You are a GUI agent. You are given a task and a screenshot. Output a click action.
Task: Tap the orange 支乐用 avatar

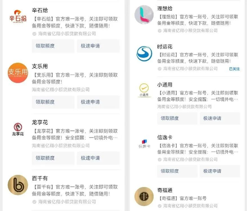tap(18, 73)
